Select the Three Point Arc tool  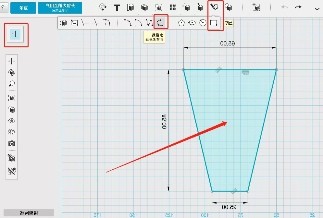[x=128, y=23]
